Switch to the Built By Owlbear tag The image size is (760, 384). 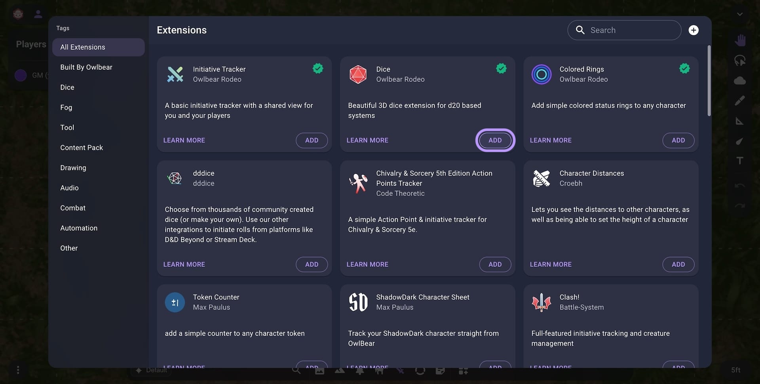click(86, 67)
